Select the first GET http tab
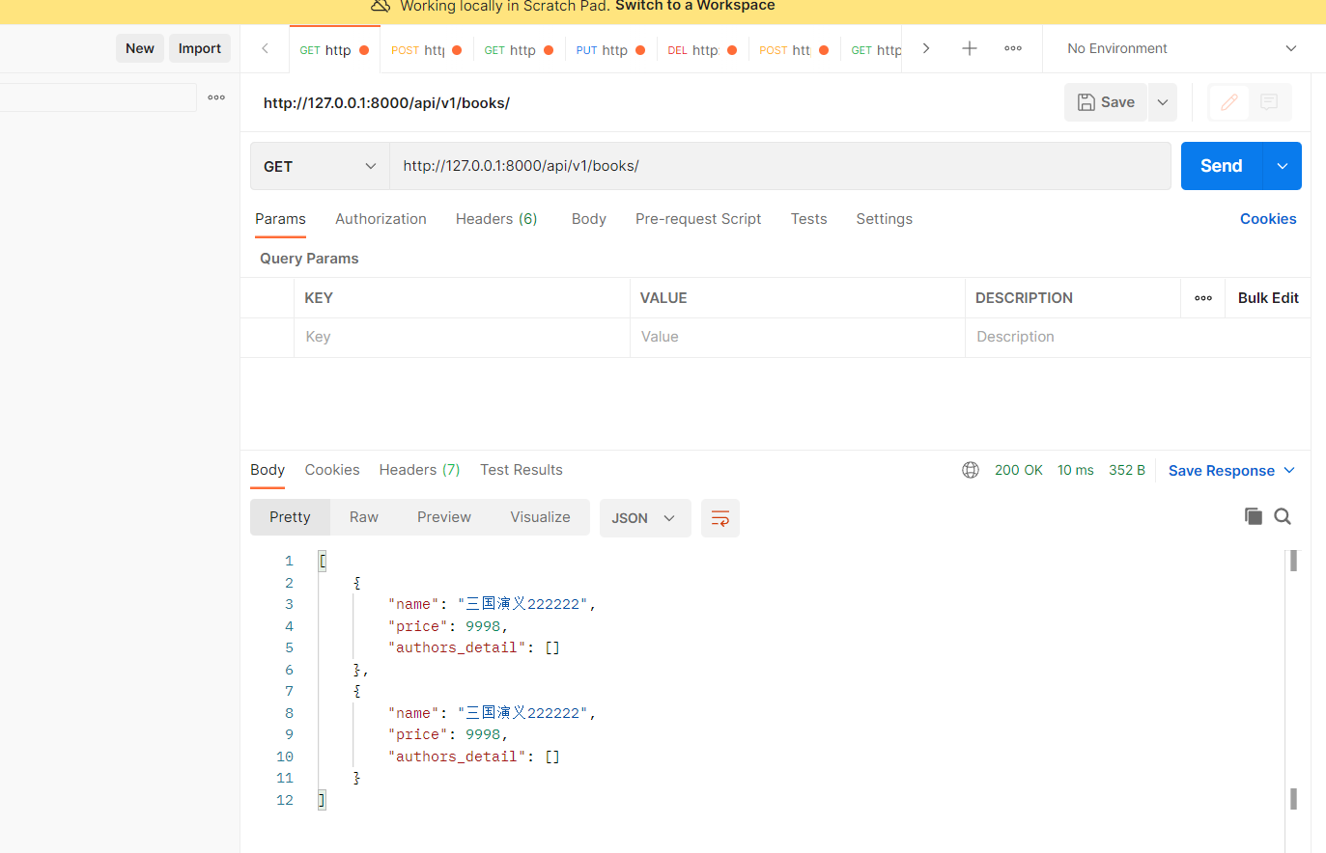The height and width of the screenshot is (853, 1326). tap(333, 50)
